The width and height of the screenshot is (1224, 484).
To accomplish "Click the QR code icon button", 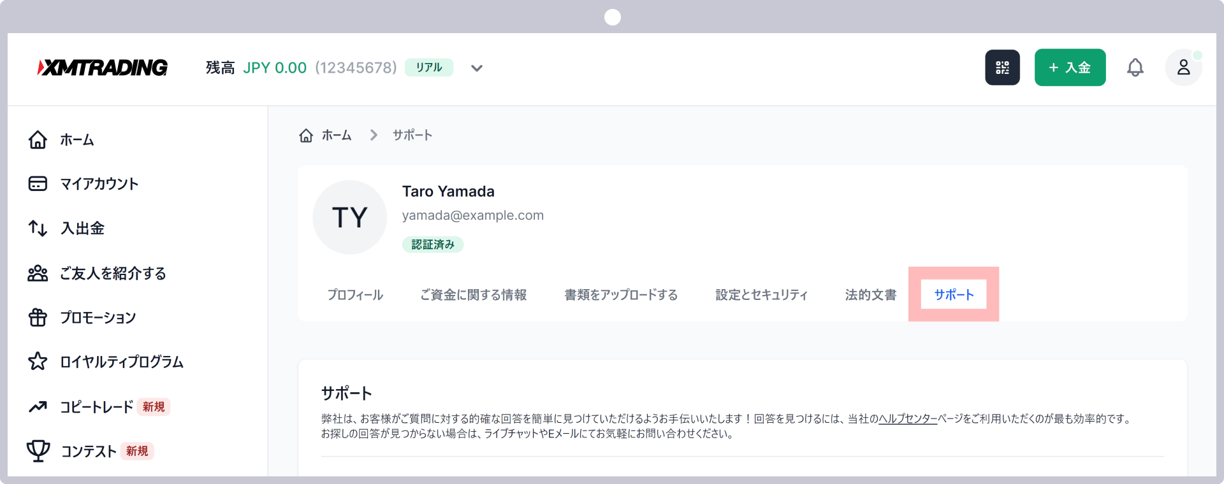I will pos(1002,68).
